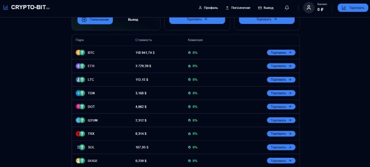Trade LTC via its Торговать button
370x167 pixels.
281,80
